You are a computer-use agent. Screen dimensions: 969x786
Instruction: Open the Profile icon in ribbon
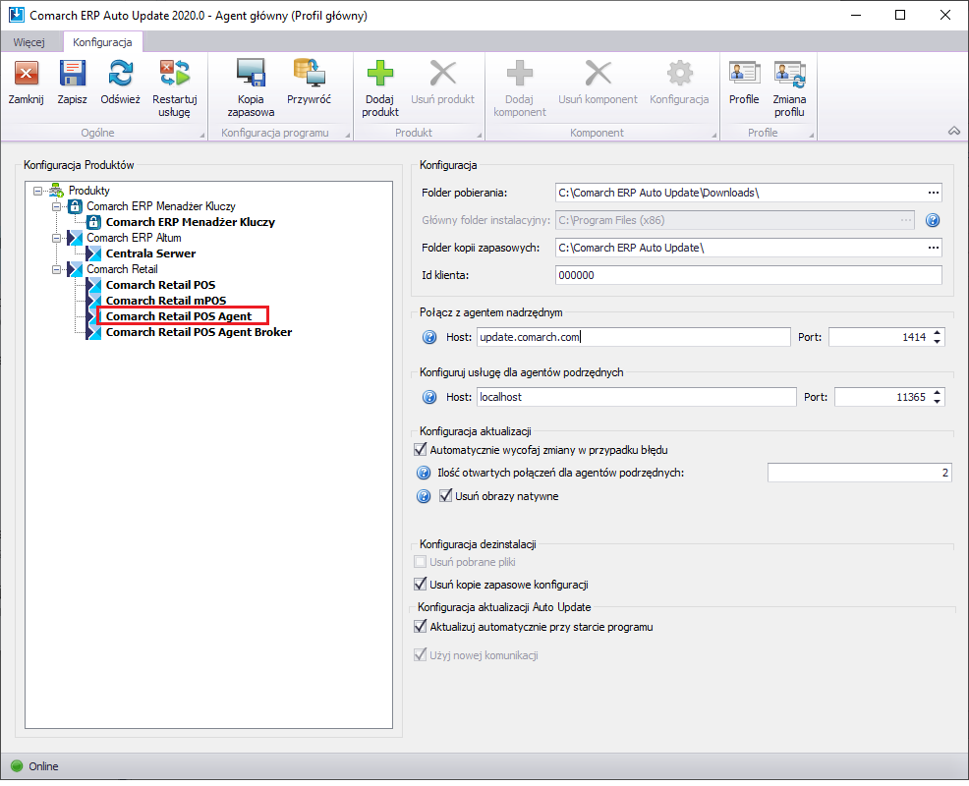[x=744, y=74]
